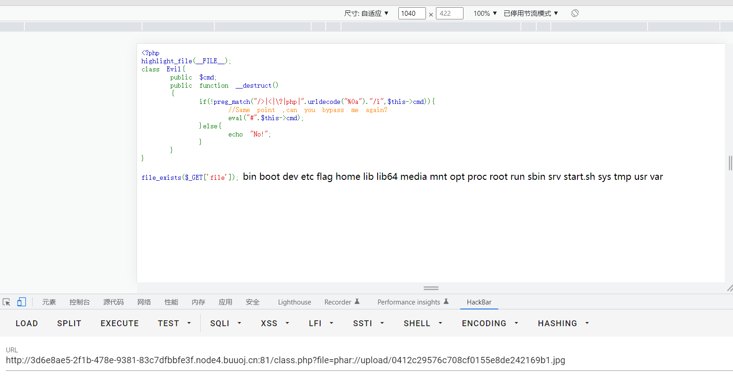
Task: Click the '__destruct()' function declaration text
Action: click(257, 85)
